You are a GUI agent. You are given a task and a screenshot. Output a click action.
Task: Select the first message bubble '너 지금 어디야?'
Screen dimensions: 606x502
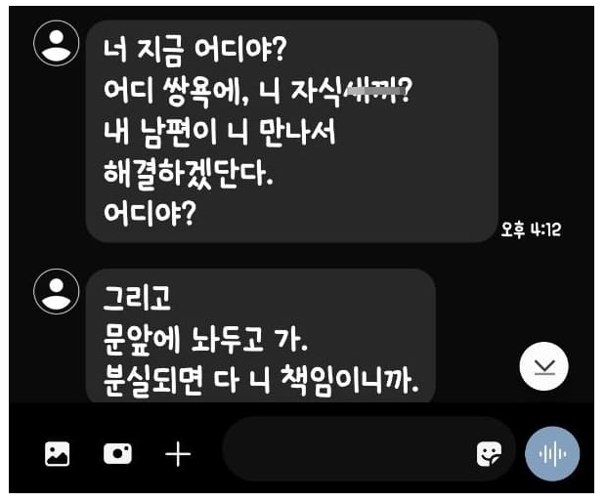click(x=292, y=131)
